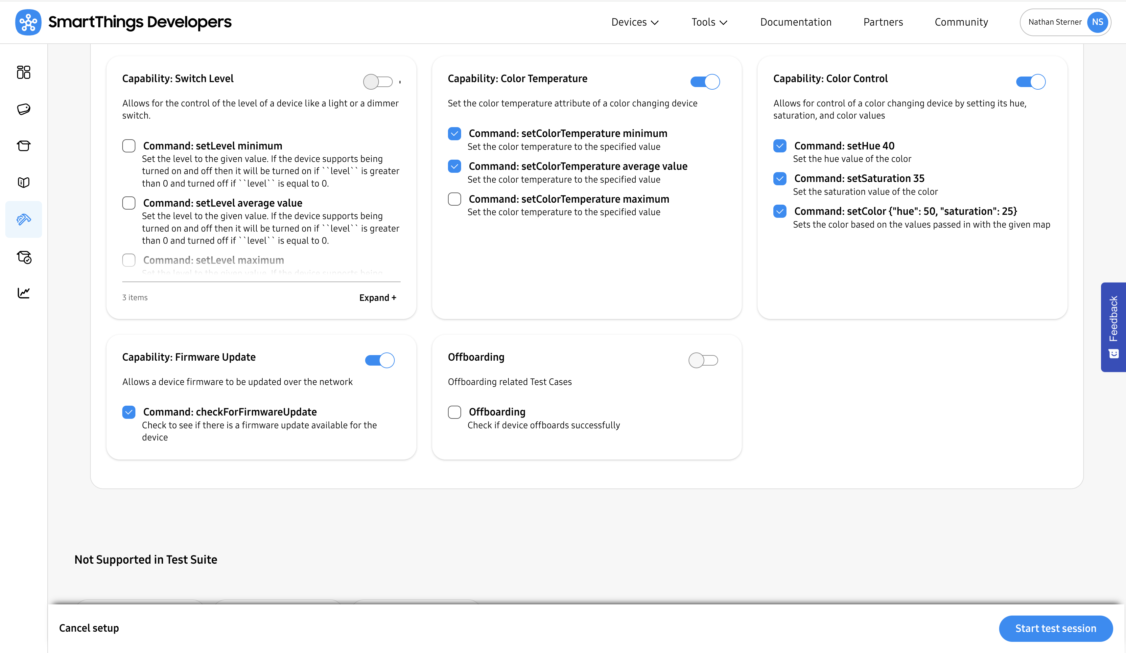This screenshot has width=1126, height=653.
Task: Open the dashboard grid icon in sidebar
Action: click(x=24, y=72)
